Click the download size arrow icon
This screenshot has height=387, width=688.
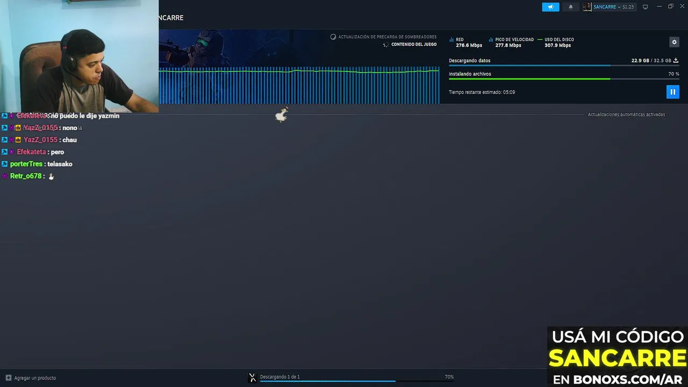click(676, 60)
